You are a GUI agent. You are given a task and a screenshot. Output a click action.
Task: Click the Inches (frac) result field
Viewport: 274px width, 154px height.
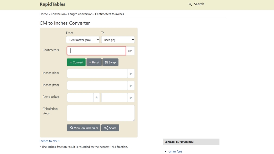(x=97, y=86)
